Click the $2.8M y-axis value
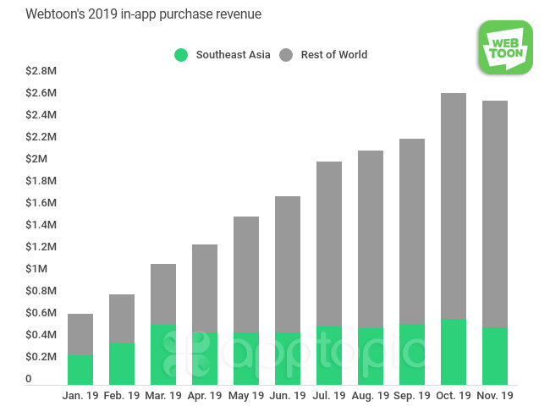The height and width of the screenshot is (406, 550). [41, 71]
